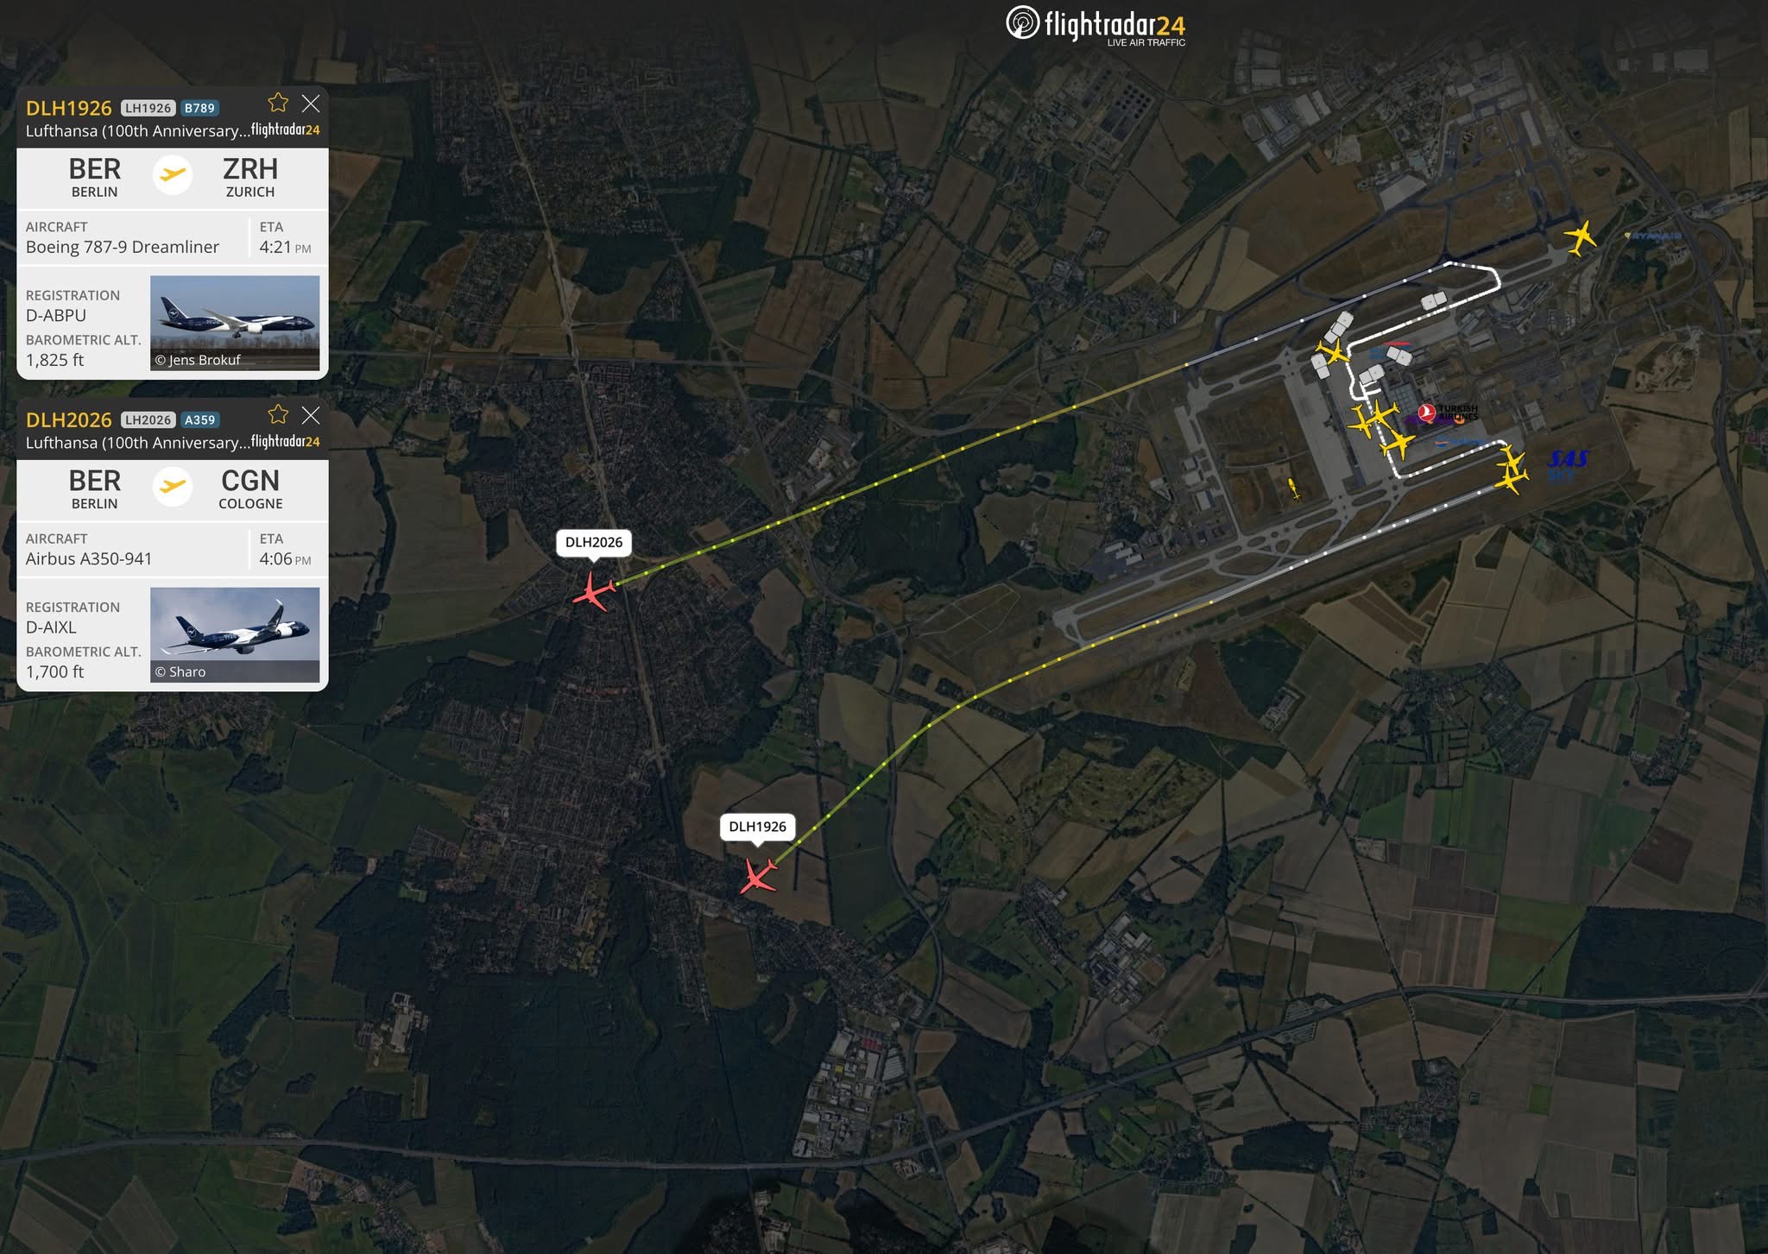Click the Turkish Airlines logo at terminal

1449,413
